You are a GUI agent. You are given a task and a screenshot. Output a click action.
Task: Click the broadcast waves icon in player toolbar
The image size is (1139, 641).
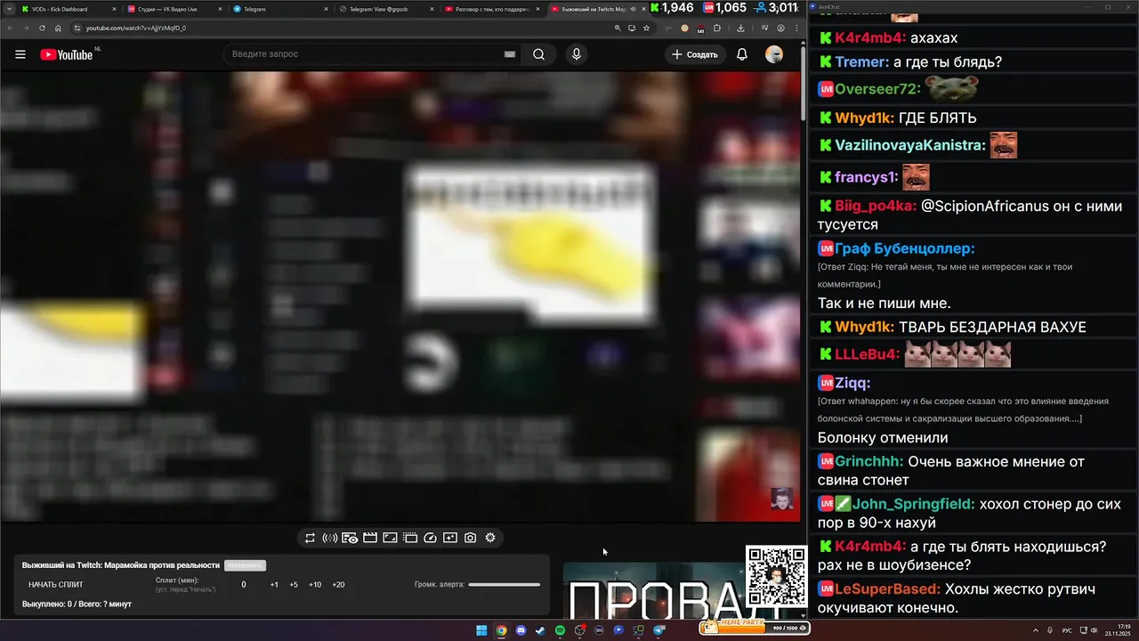tap(329, 538)
